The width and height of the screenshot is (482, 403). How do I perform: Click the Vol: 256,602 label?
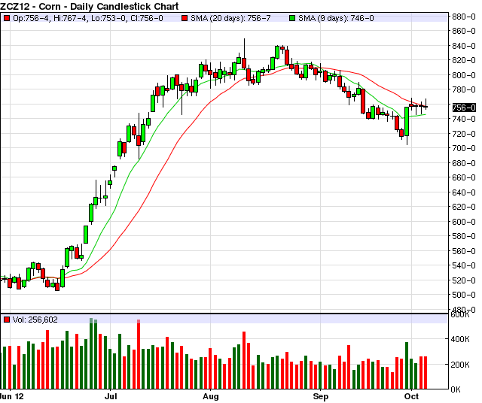click(x=35, y=320)
